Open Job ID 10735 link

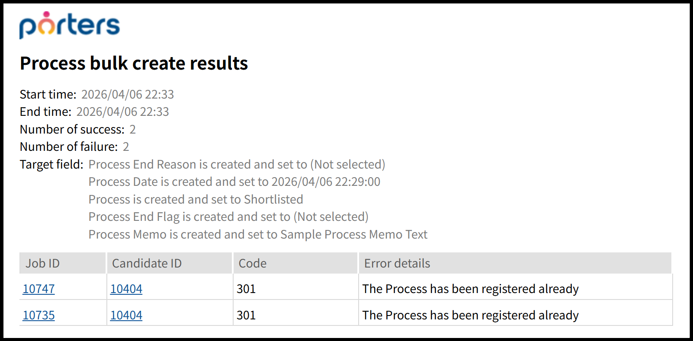click(x=38, y=315)
